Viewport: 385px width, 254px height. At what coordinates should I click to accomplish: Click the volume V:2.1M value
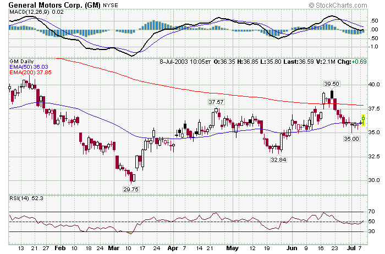click(326, 62)
